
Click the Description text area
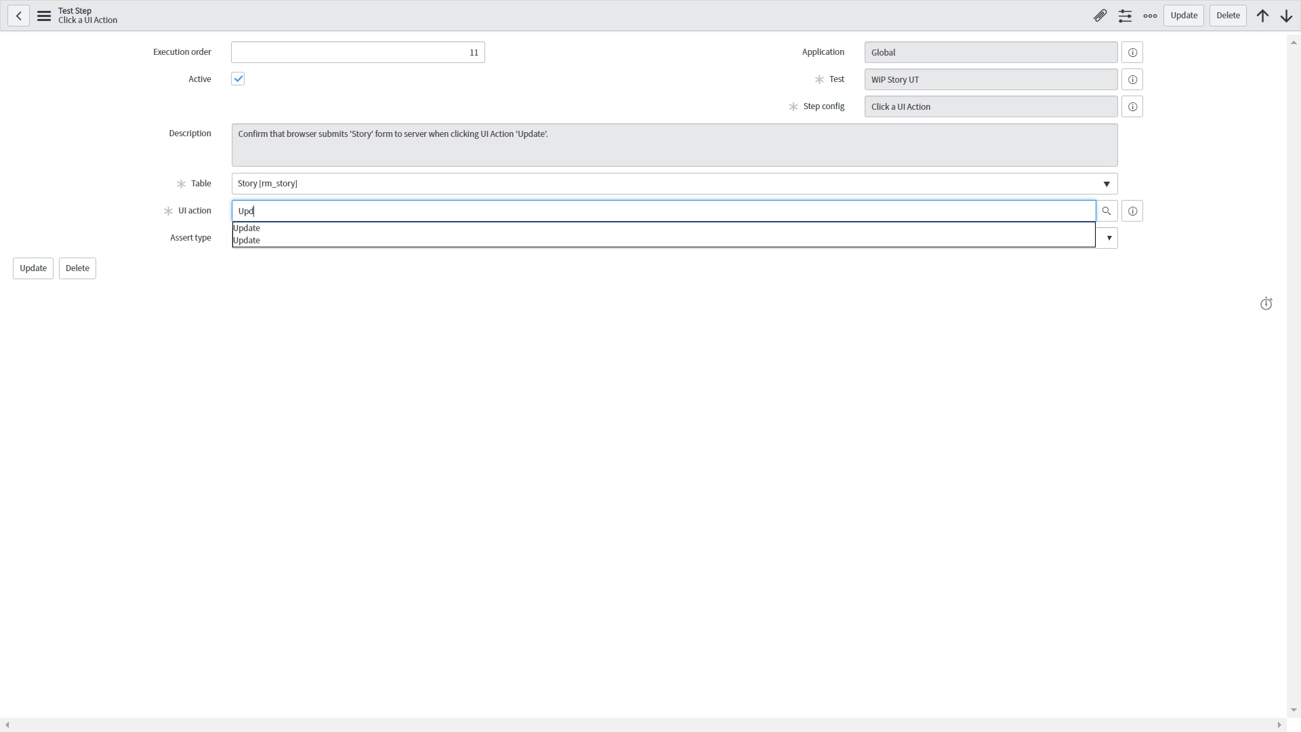(x=674, y=145)
